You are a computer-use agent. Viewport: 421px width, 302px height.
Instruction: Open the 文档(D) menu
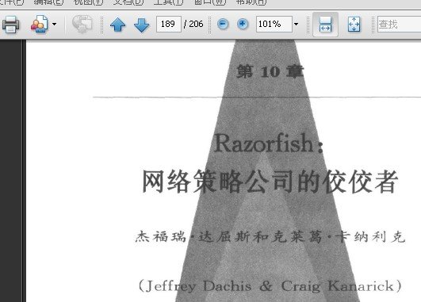click(x=128, y=2)
